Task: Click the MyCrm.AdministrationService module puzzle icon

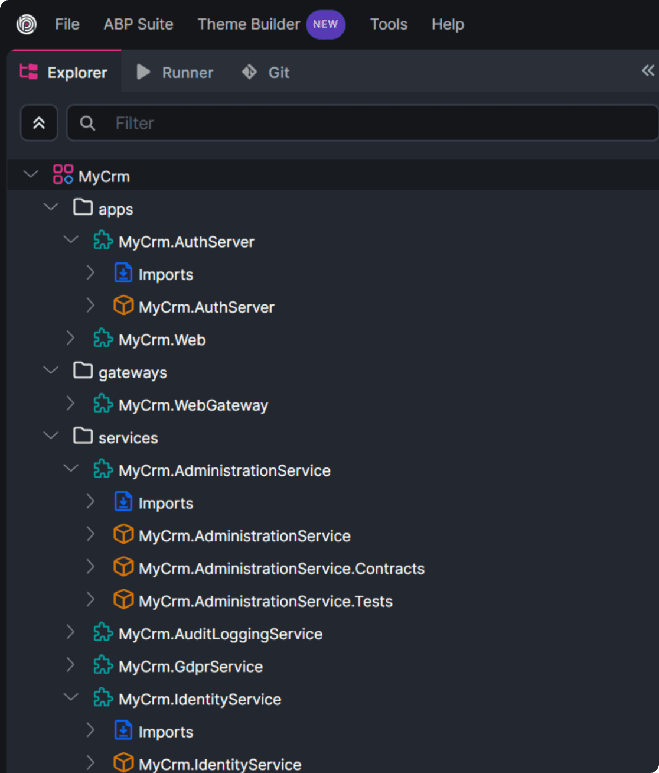Action: (x=103, y=469)
